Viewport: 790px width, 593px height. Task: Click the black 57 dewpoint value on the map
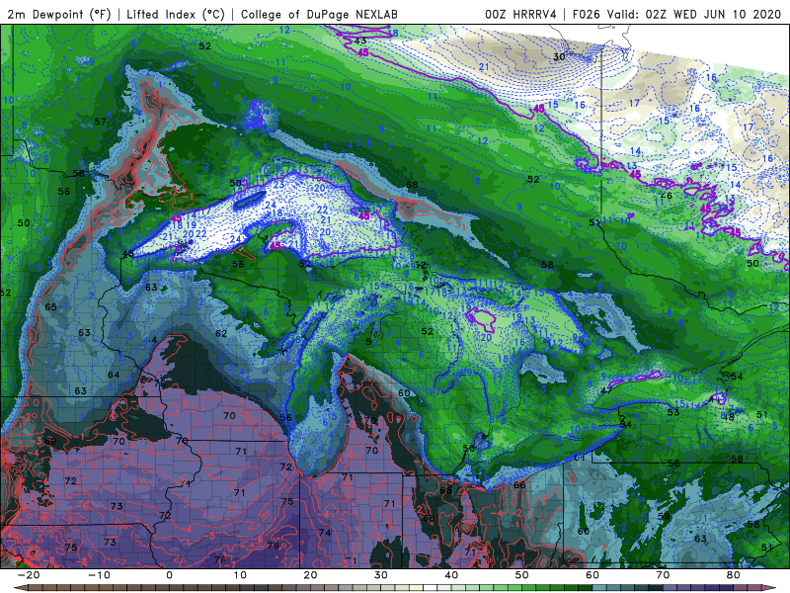coord(101,122)
